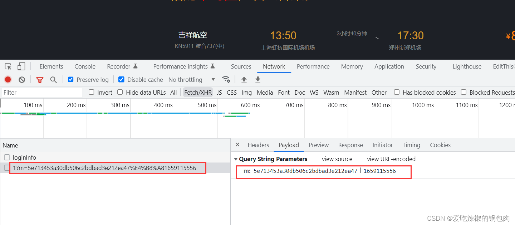Open the Initiator tab
Screen dimensions: 515x225
click(383, 145)
